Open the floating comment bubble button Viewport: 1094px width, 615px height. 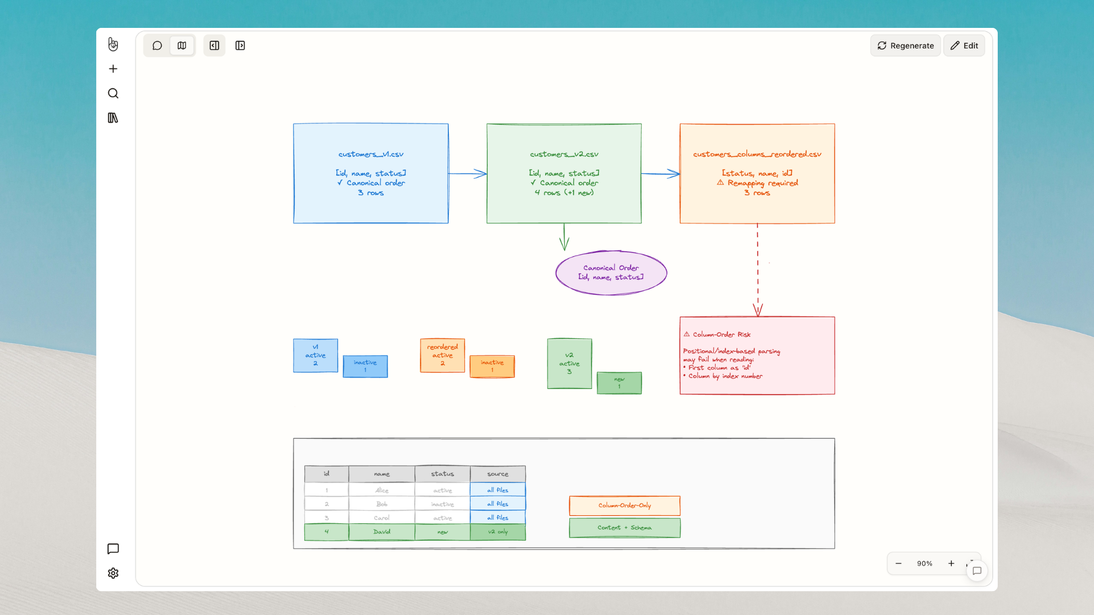[x=977, y=571]
